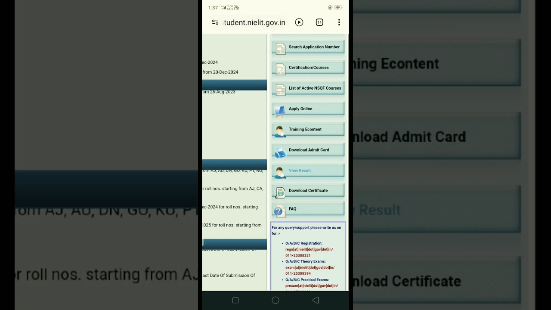This screenshot has width=551, height=310.
Task: Open List of Active NSQF Courses
Action: [308, 88]
